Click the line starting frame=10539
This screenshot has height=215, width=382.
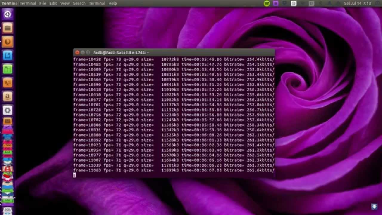tap(174, 75)
